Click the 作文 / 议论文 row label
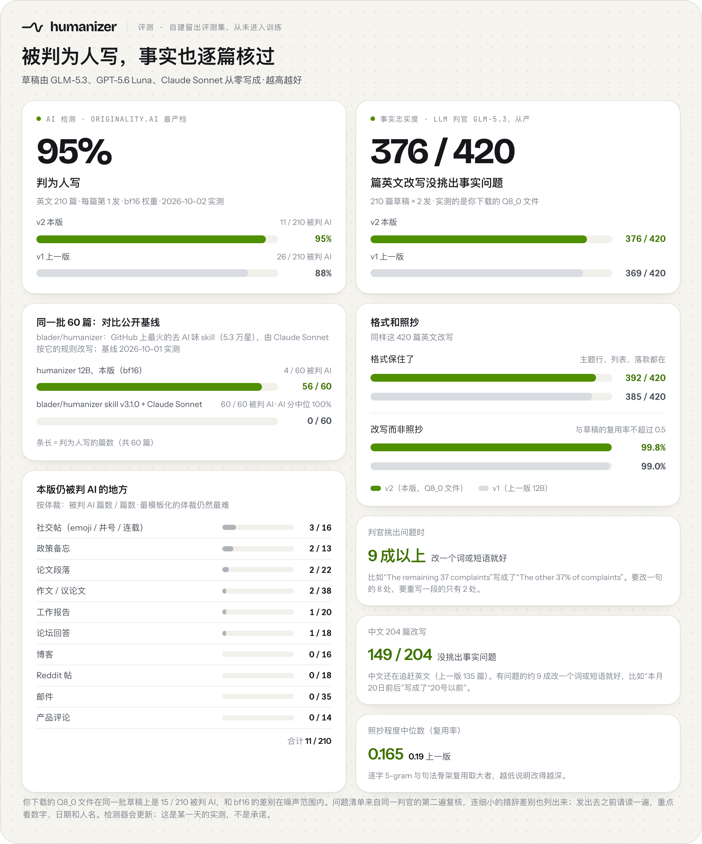 tap(61, 591)
